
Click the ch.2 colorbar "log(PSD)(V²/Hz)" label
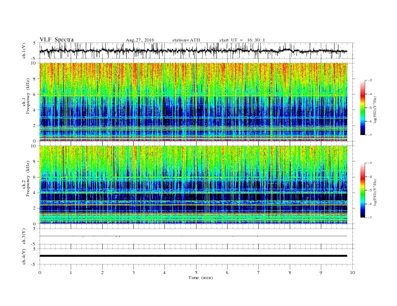375,192
